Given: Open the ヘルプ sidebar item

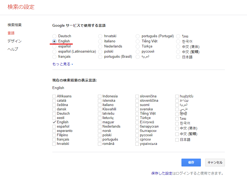Looking at the screenshot, I should 13,49.
